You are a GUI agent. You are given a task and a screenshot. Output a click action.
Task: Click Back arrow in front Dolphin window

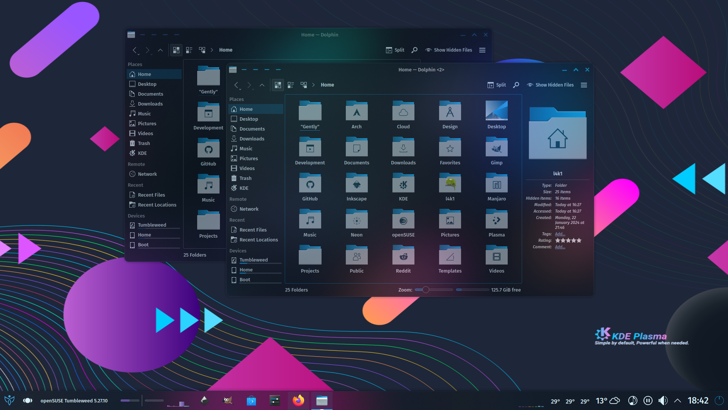coord(237,85)
